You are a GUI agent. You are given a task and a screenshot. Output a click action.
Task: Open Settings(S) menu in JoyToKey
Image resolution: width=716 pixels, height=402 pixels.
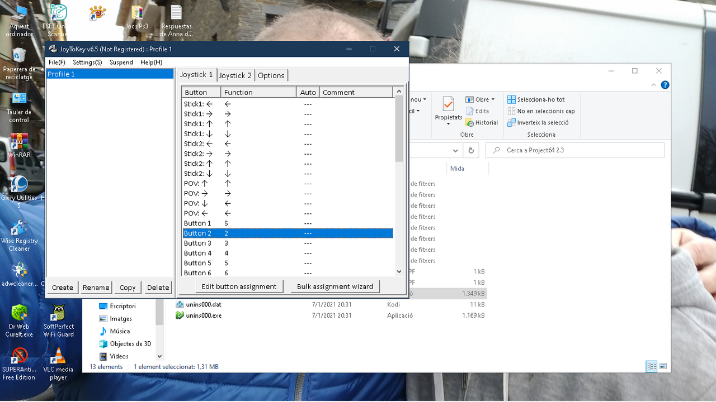point(87,63)
